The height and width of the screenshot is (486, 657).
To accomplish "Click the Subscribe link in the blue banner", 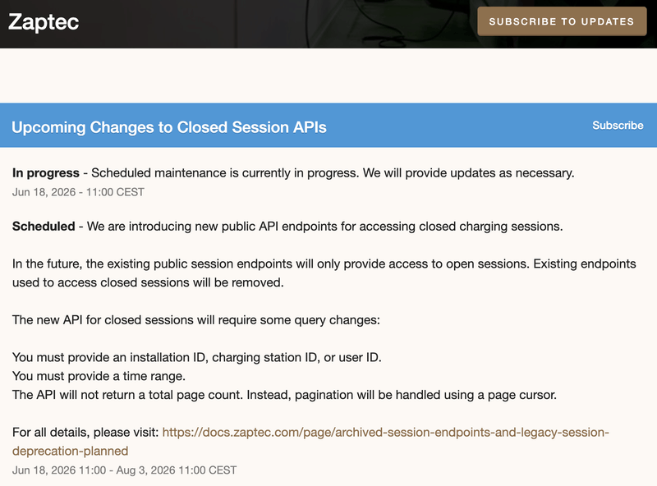I will [x=618, y=126].
